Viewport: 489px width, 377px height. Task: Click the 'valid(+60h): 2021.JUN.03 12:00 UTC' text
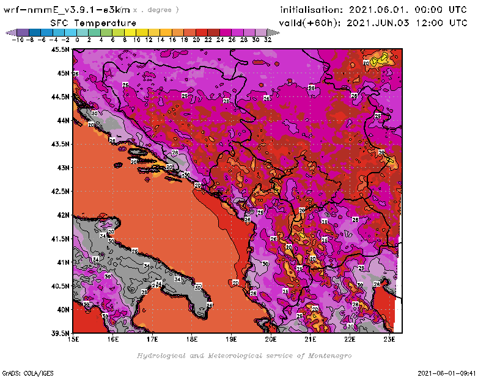[373, 23]
